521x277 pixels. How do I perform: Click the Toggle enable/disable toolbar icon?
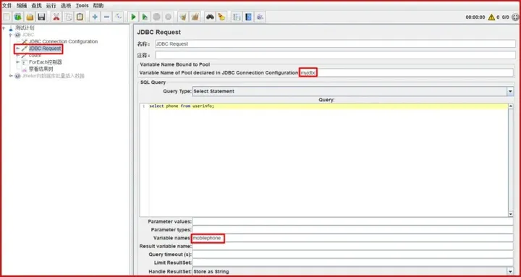118,17
